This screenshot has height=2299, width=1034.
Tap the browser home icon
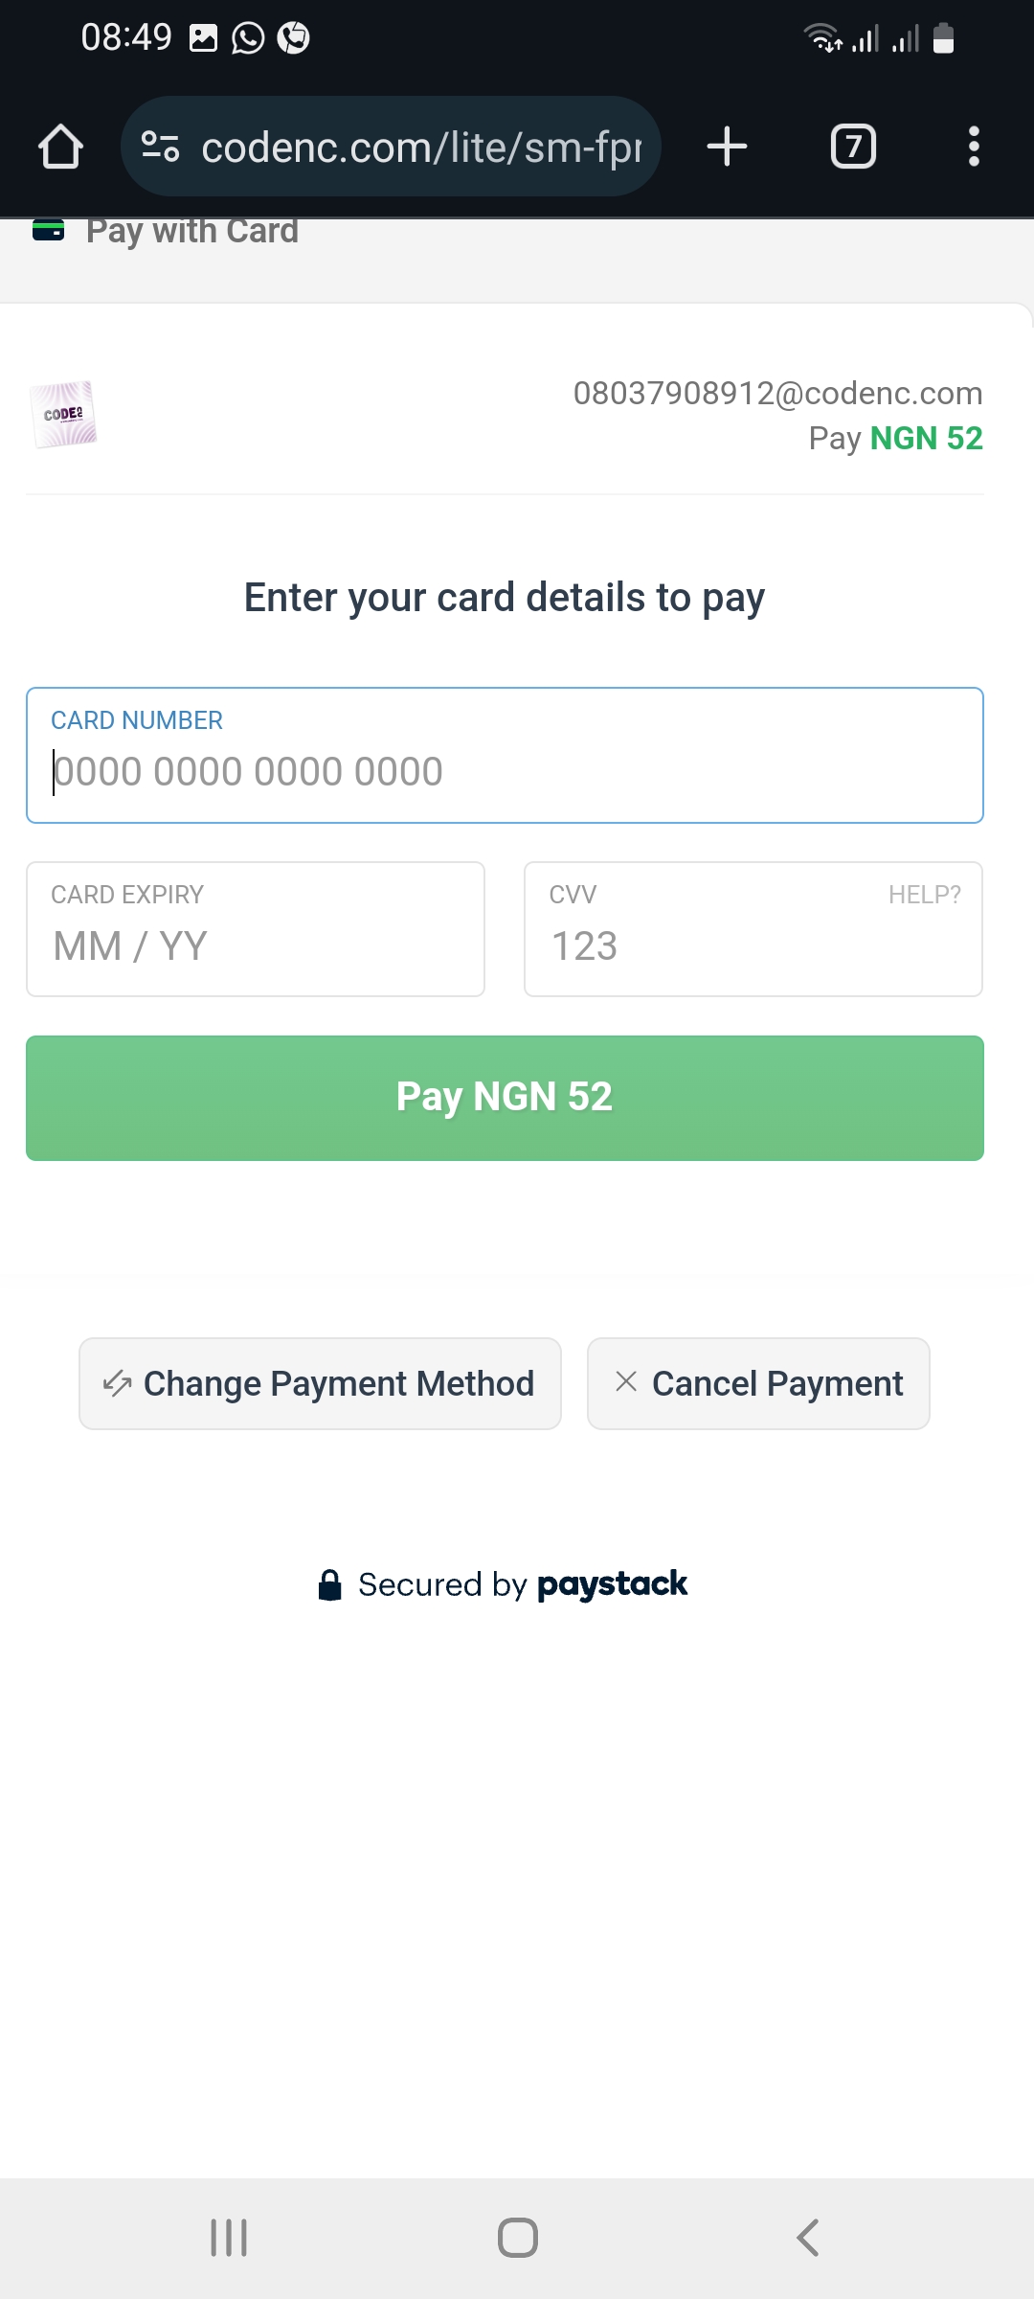click(60, 147)
